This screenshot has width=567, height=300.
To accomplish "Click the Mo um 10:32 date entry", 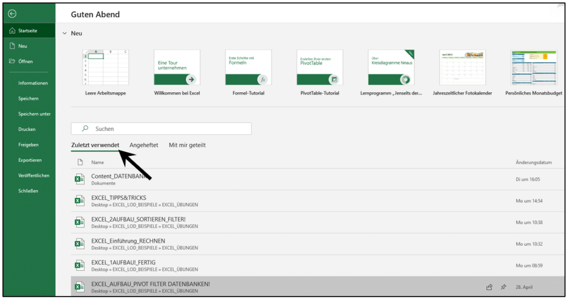I will pos(529,244).
